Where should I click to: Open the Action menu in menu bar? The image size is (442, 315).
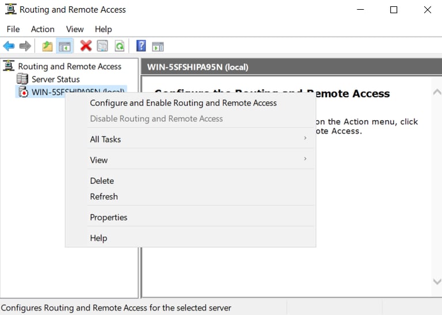click(43, 29)
